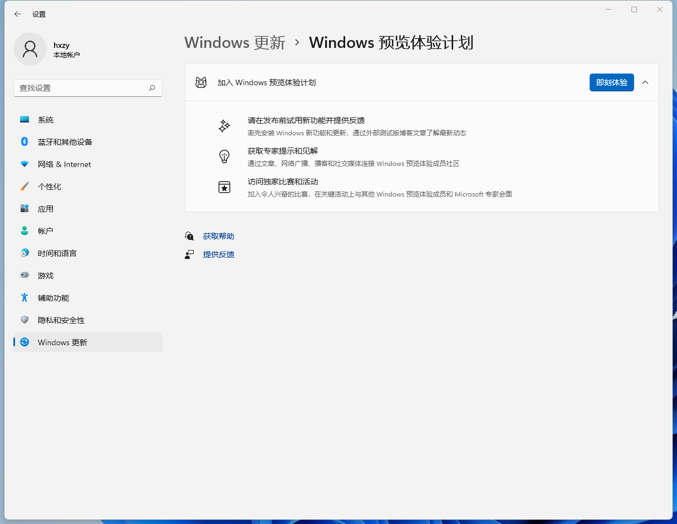Click the search magnifier icon in settings search
The height and width of the screenshot is (524, 677).
[152, 88]
